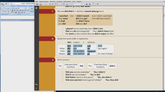Click the Save icon in Word quick access
The width and height of the screenshot is (165, 92).
point(6,3)
